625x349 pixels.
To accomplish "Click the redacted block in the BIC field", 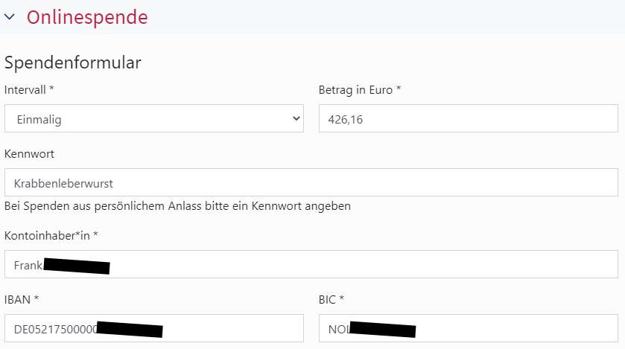I will click(382, 330).
